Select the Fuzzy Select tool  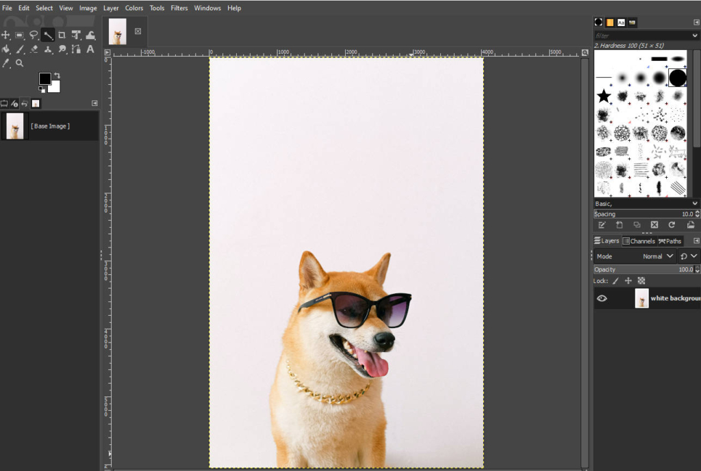[x=48, y=35]
